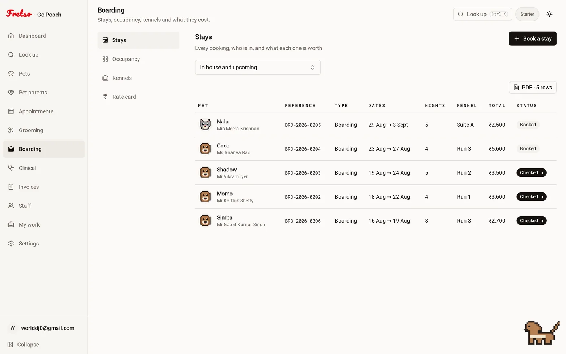Click the NIGHTS column header

(x=435, y=105)
